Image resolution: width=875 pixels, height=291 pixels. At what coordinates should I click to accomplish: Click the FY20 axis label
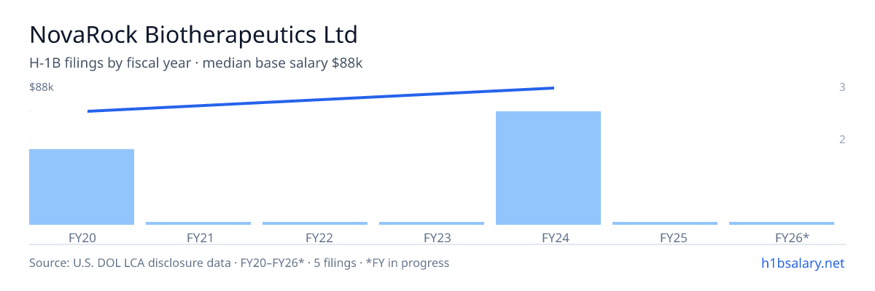82,237
